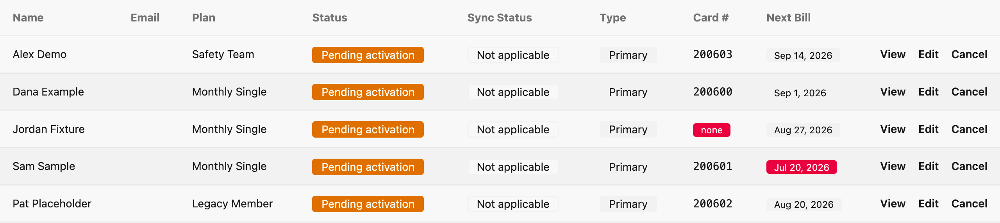
Task: Click the Type column header
Action: pos(613,18)
